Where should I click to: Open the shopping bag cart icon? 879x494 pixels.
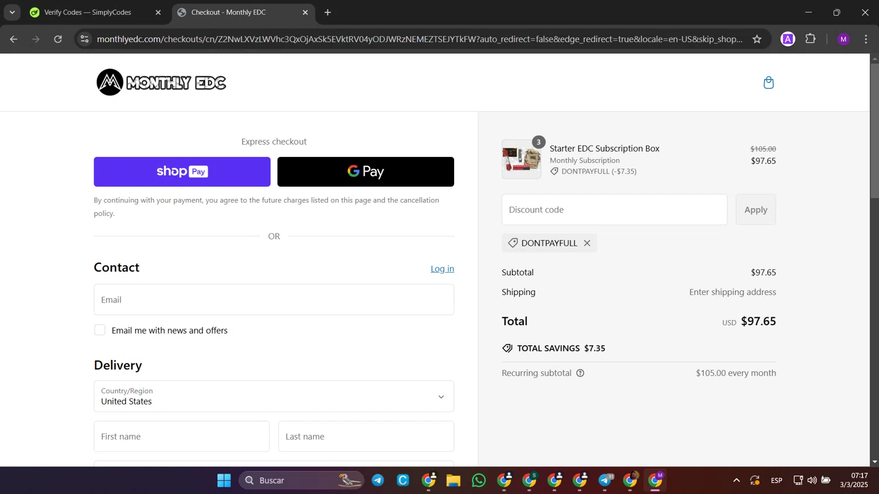(x=768, y=83)
